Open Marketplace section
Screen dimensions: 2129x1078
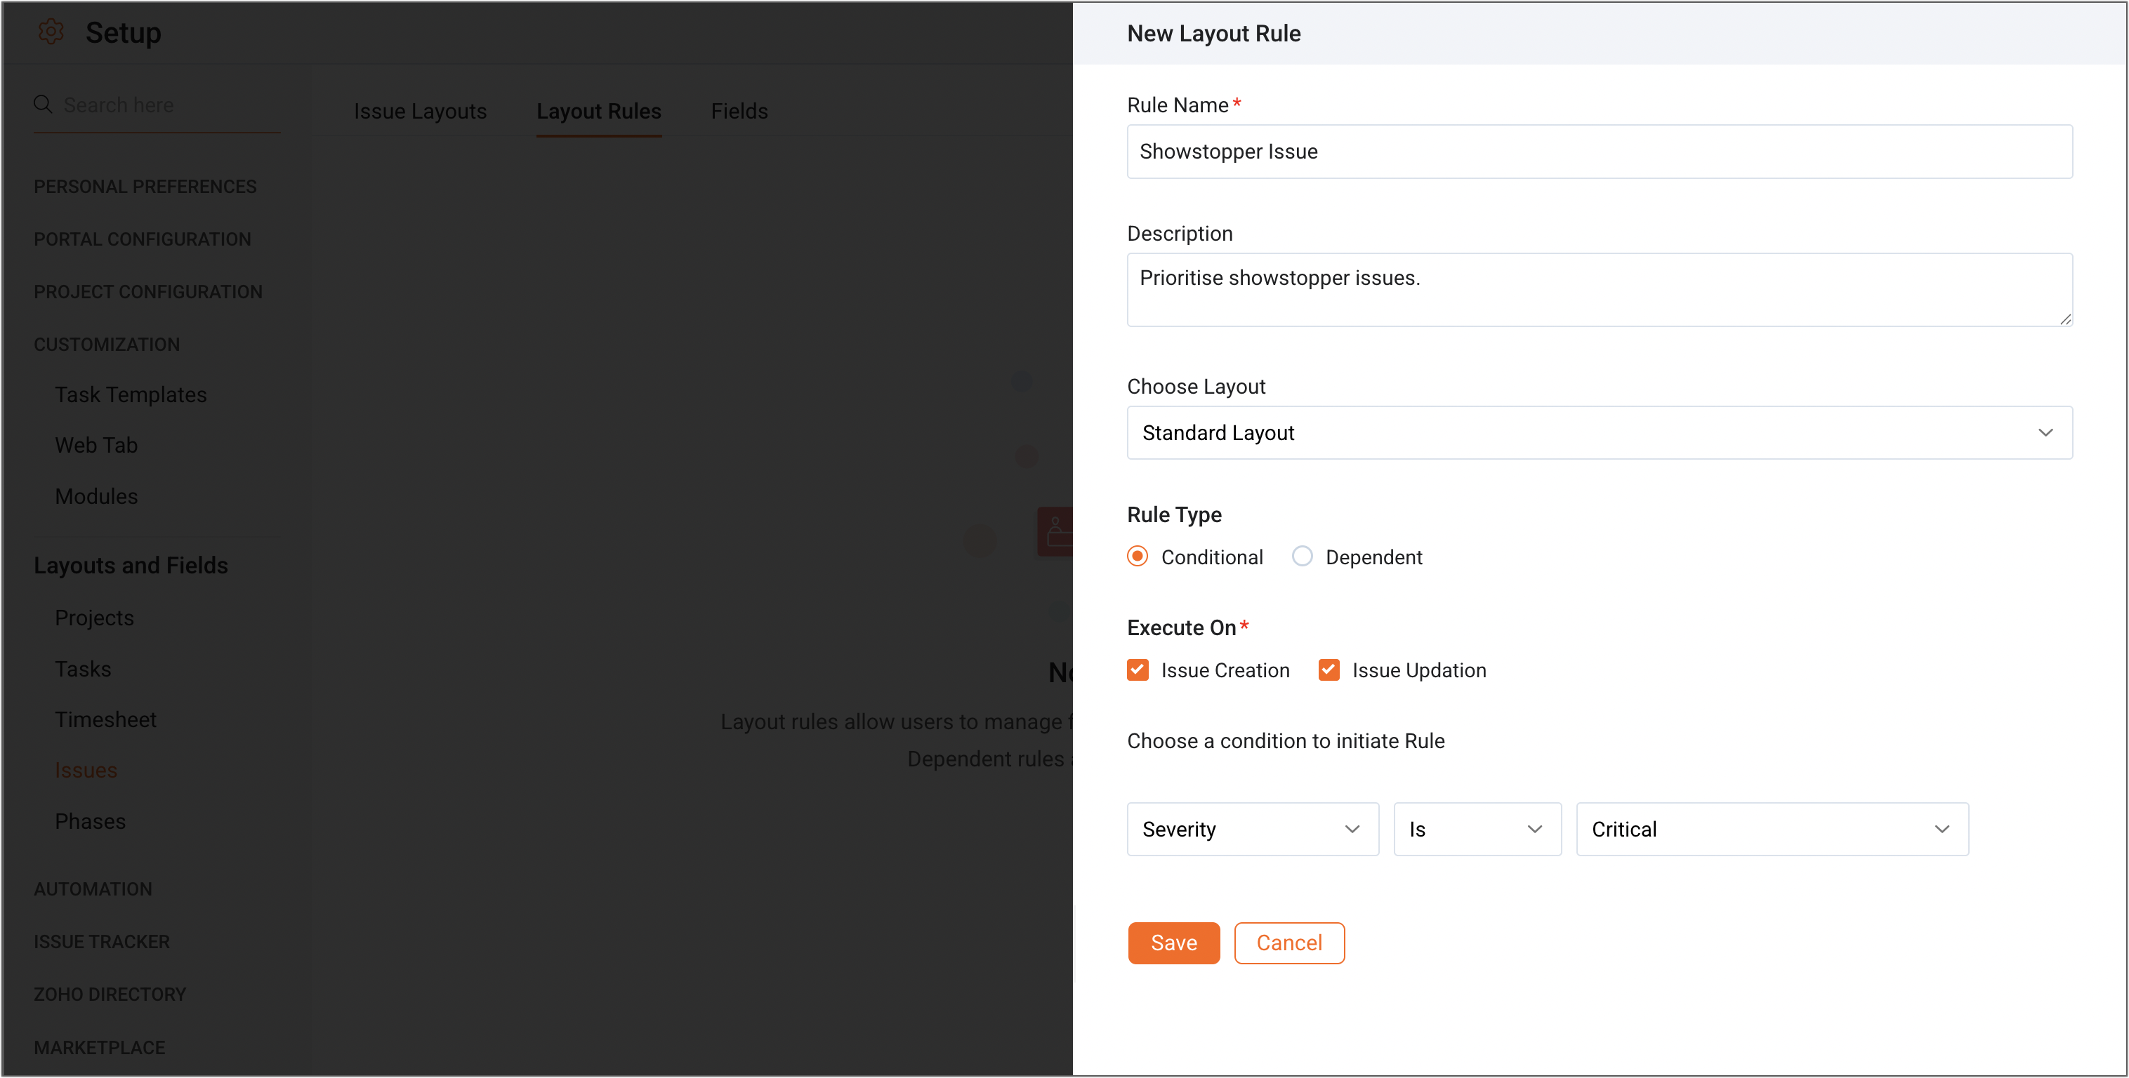click(x=99, y=1047)
